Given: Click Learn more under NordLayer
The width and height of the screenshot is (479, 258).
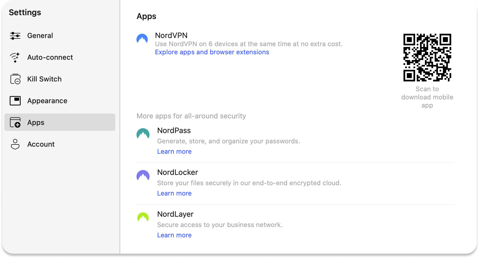Looking at the screenshot, I should 174,235.
